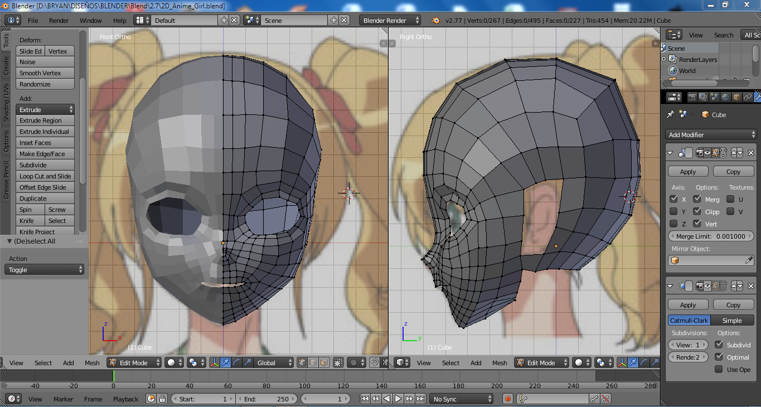Enable the Use OpenSubdiv checkbox

[719, 369]
